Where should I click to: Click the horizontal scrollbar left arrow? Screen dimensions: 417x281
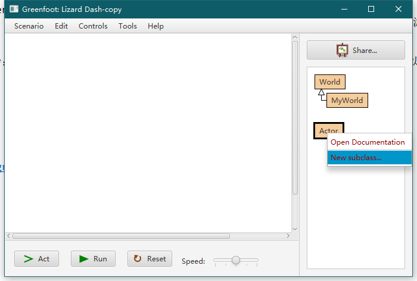click(8, 236)
